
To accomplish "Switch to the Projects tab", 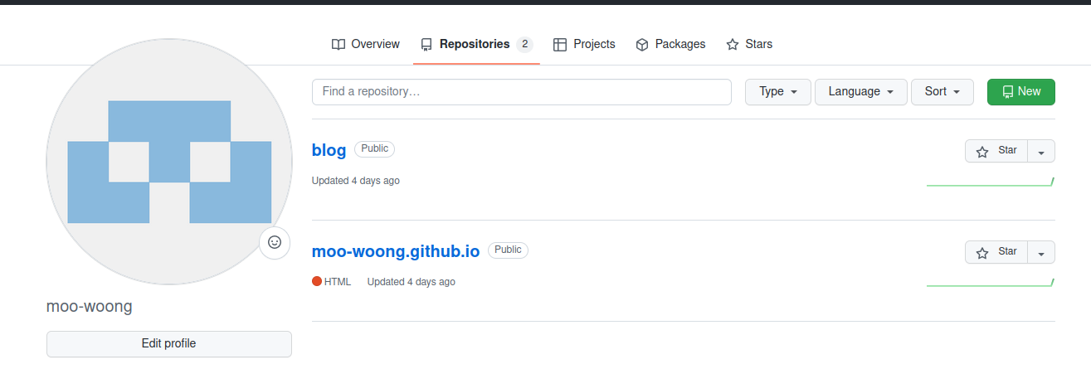I will (584, 44).
